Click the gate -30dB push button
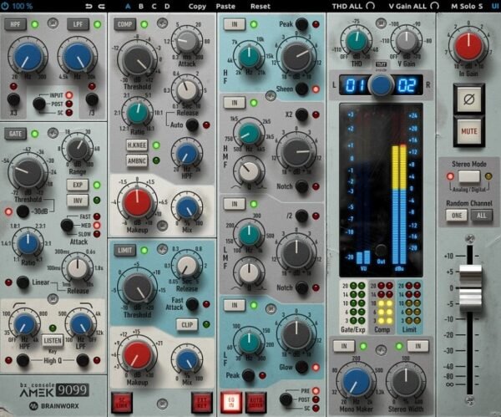The width and height of the screenshot is (501, 417). click(23, 211)
